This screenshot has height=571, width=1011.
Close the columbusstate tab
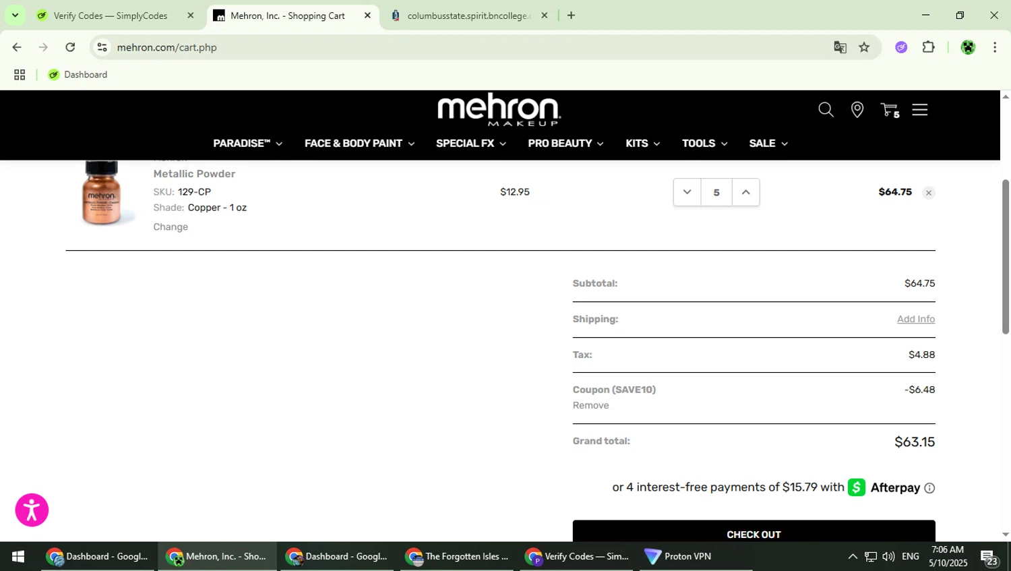point(545,16)
